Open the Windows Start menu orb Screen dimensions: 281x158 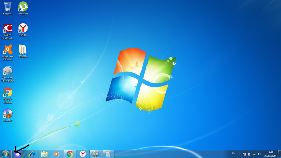(x=6, y=154)
